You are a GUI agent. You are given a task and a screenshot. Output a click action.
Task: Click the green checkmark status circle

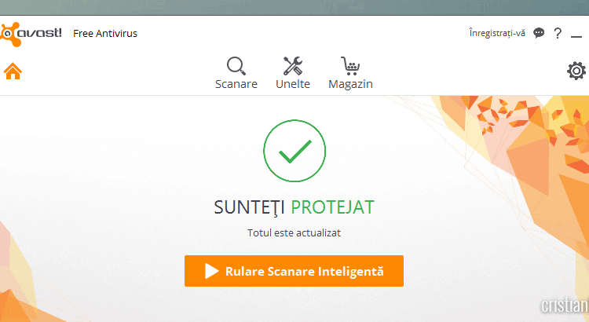click(x=294, y=152)
